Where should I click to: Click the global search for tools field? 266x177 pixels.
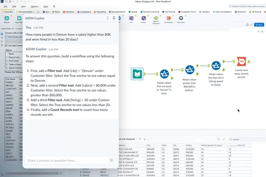pyautogui.click(x=247, y=6)
